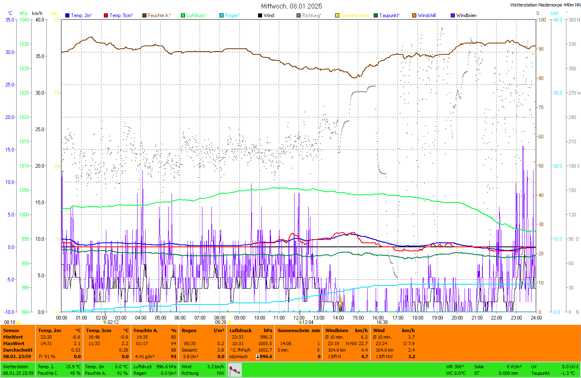
Task: Click the red Temp. 5cm legend square
Action: 106,15
